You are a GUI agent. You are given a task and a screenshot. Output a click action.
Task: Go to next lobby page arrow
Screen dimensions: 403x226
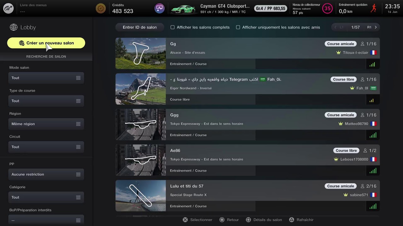tap(376, 27)
